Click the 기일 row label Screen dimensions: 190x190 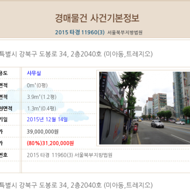point(4,119)
